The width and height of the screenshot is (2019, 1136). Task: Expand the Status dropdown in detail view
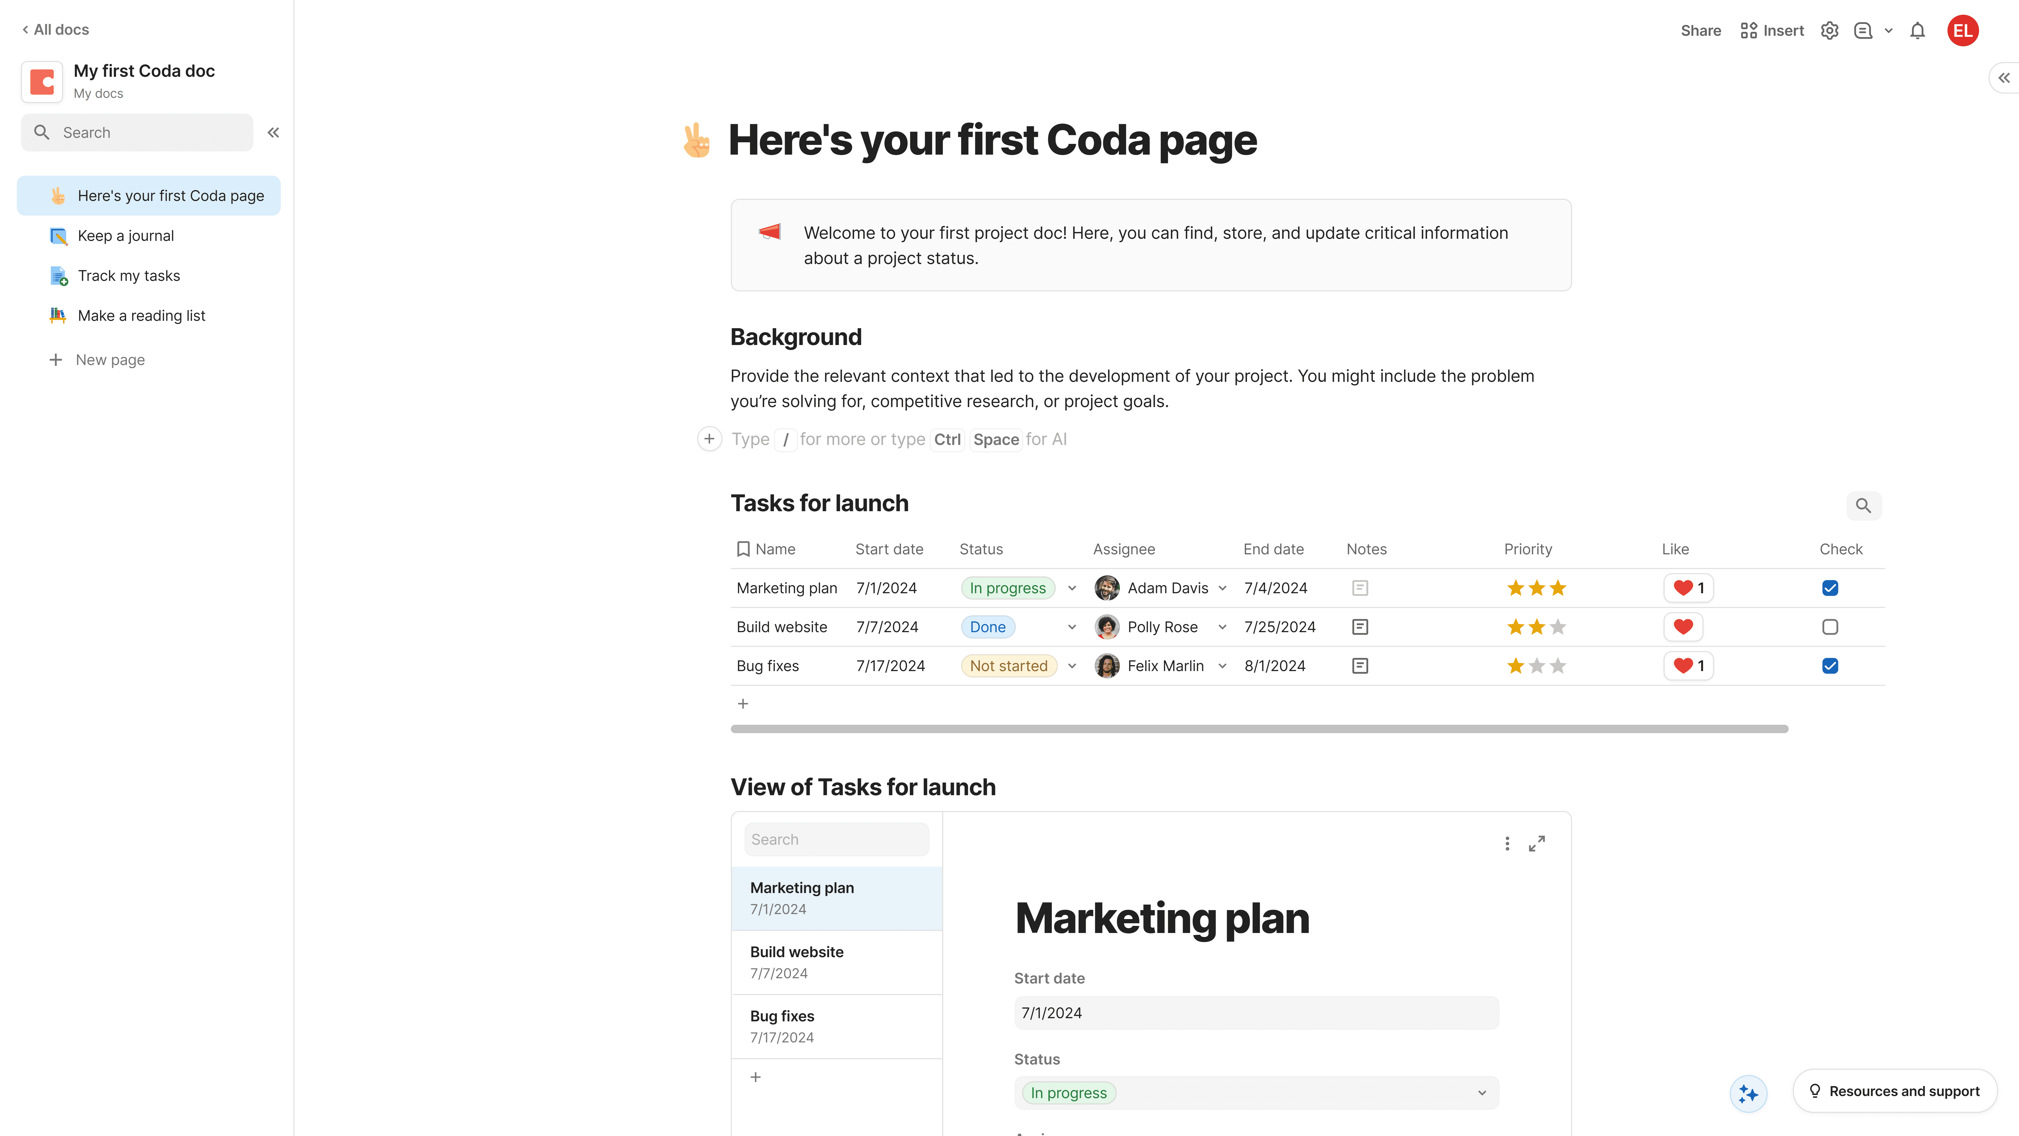click(1481, 1093)
